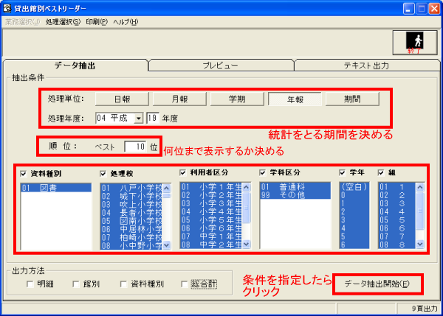Select (空白) in 学年 list

pos(354,187)
